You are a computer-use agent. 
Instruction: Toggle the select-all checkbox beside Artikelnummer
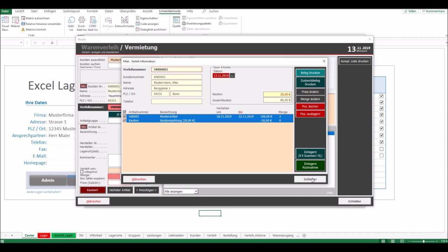click(125, 112)
